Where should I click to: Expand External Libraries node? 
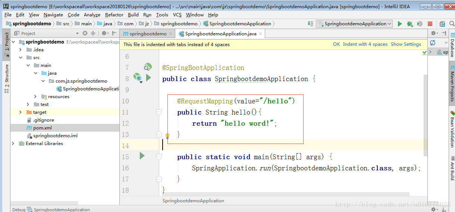click(14, 143)
